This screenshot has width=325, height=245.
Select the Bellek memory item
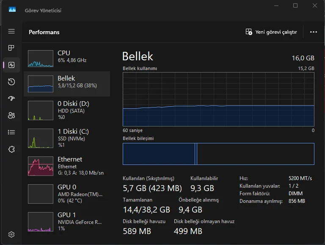[x=67, y=83]
